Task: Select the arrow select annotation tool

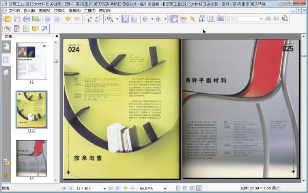Action: pos(193,19)
